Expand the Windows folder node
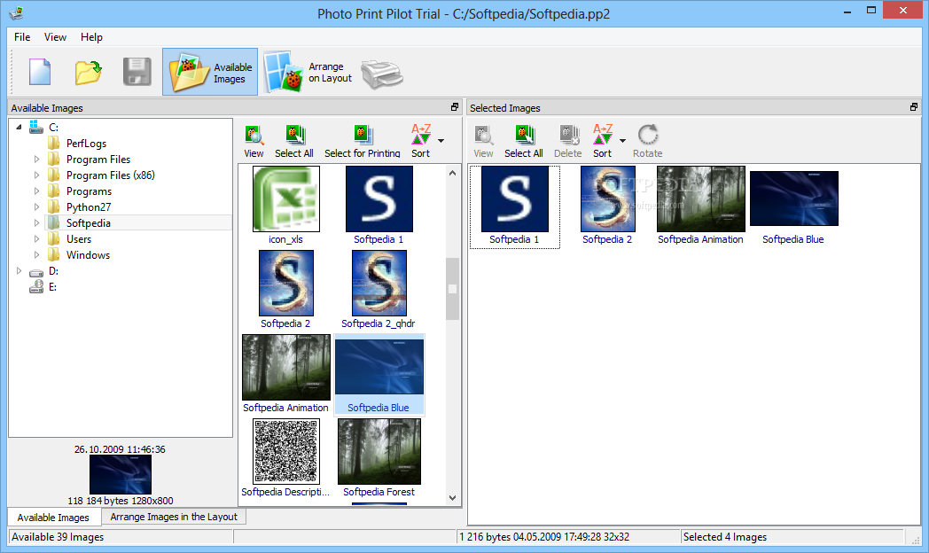 [36, 255]
